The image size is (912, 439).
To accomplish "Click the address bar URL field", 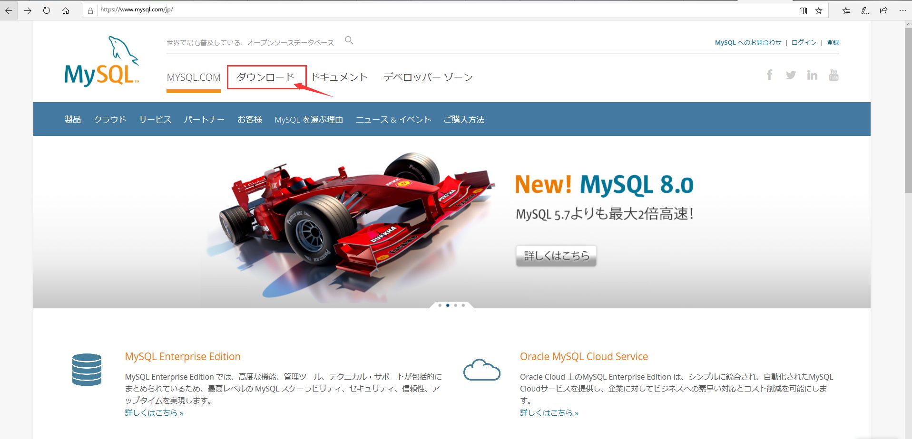I will pos(447,10).
